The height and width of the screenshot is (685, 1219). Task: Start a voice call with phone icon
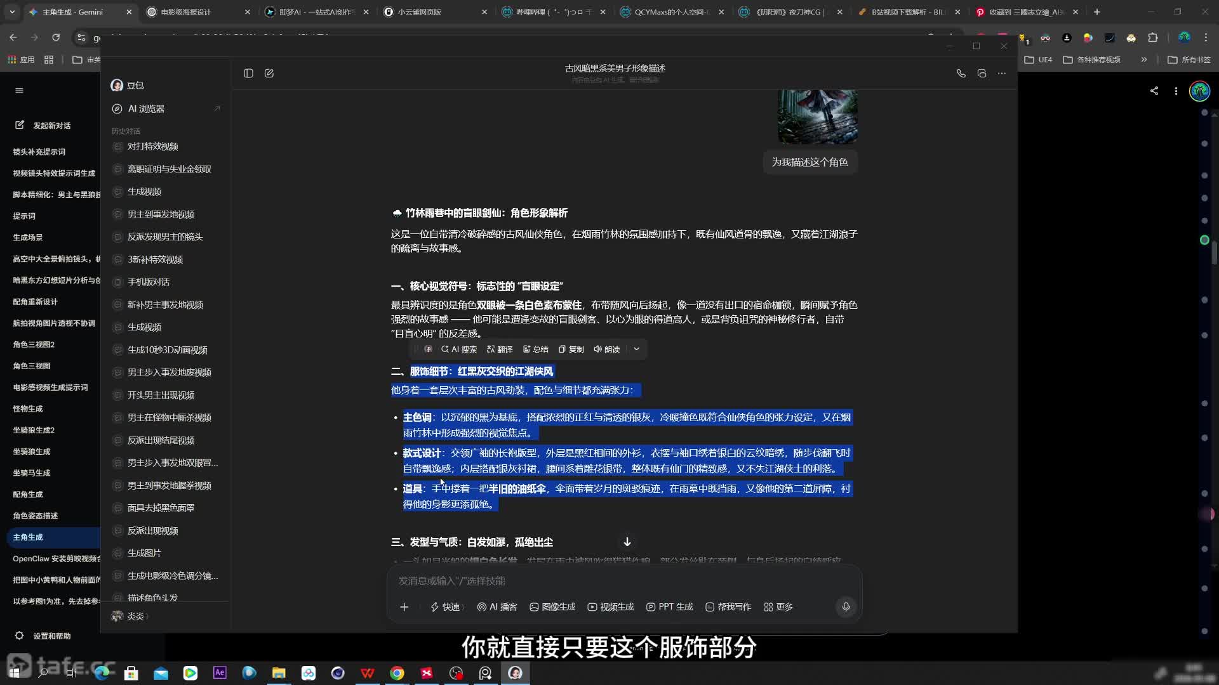coord(961,74)
